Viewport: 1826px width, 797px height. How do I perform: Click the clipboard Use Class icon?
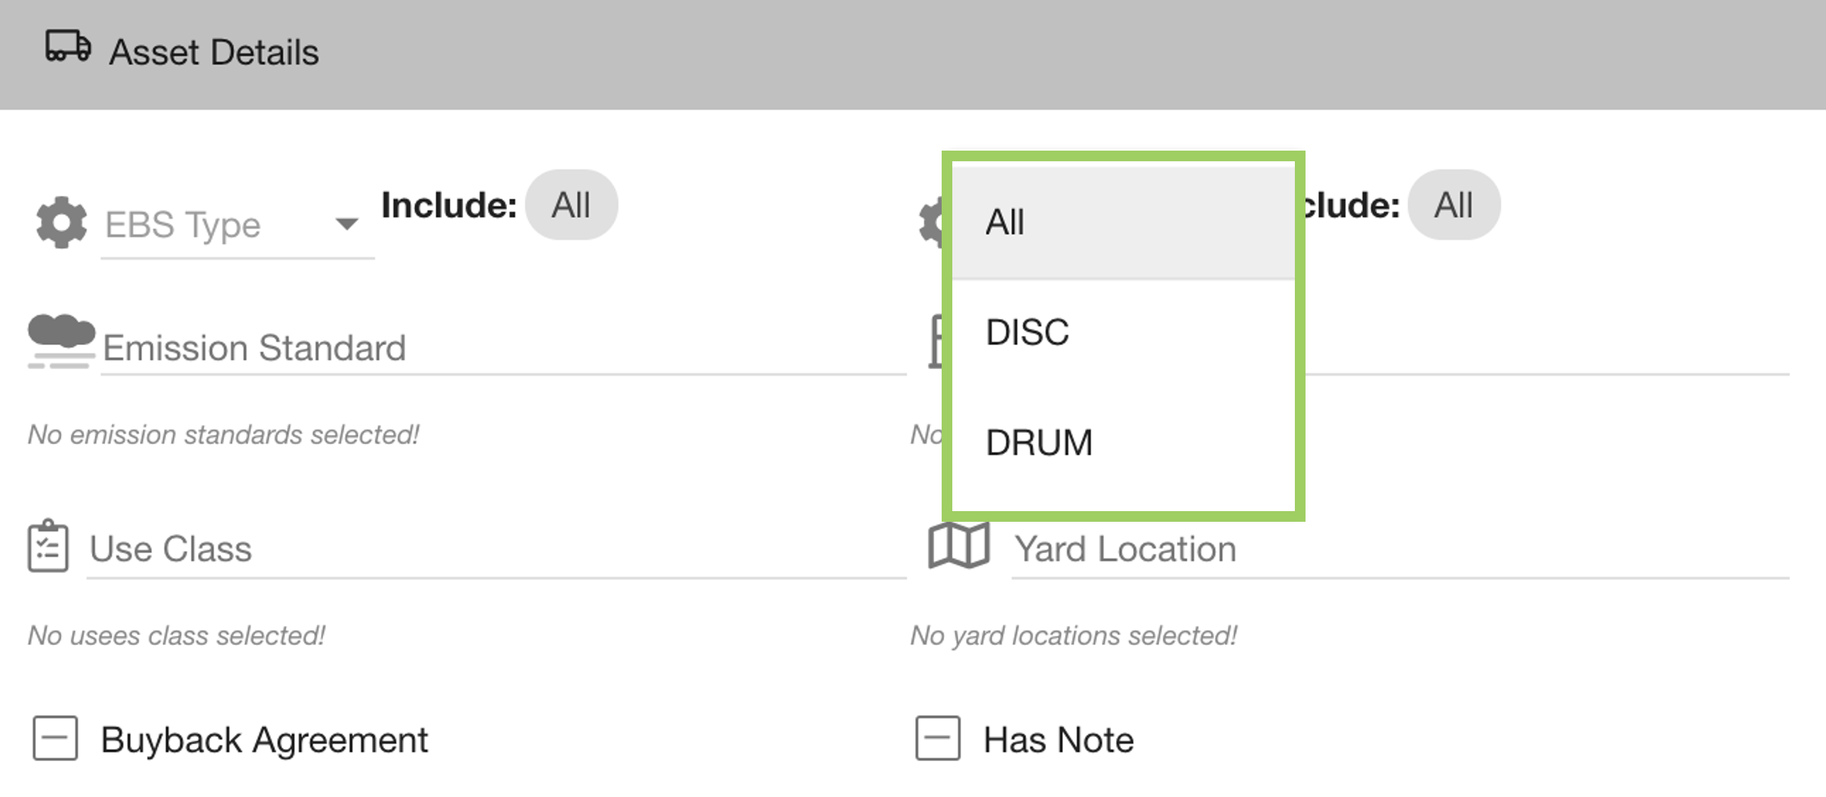tap(48, 546)
